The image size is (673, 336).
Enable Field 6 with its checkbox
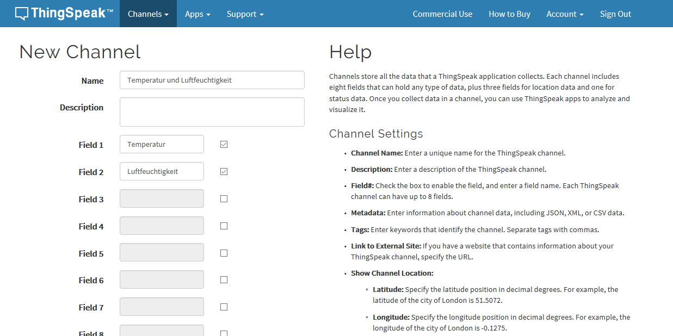point(224,280)
